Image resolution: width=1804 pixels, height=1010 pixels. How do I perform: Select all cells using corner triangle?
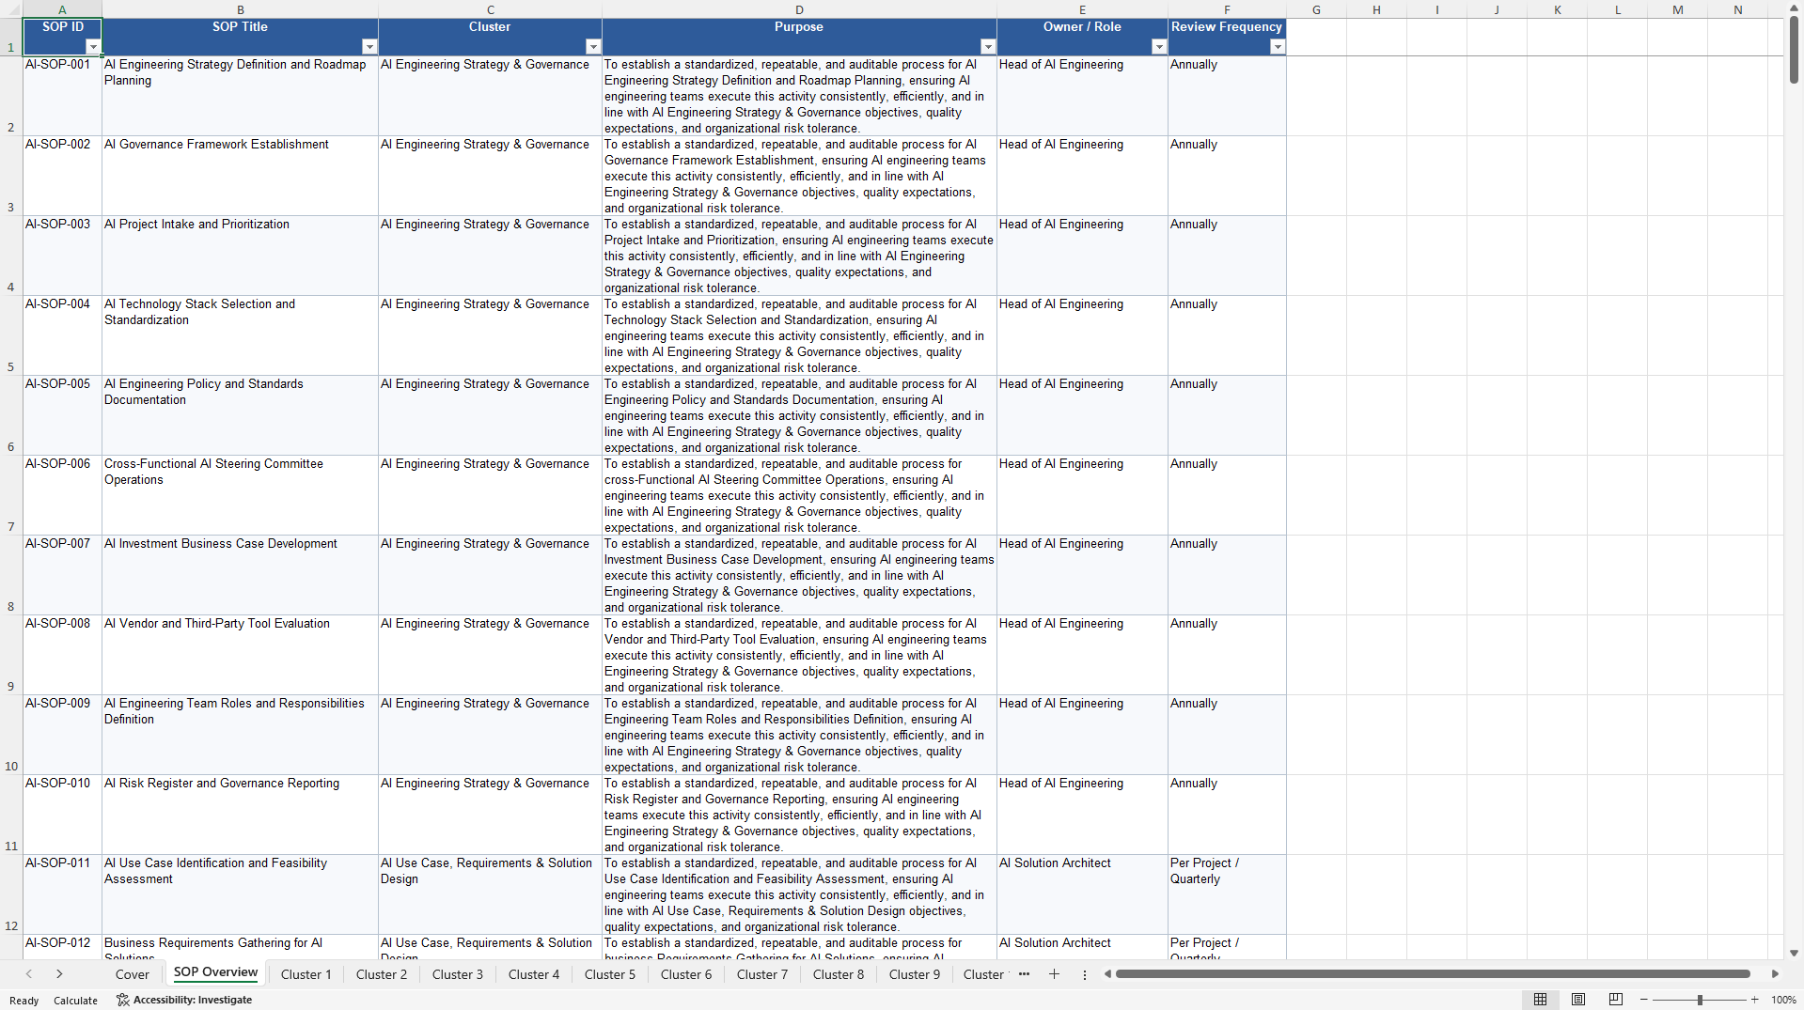11,9
